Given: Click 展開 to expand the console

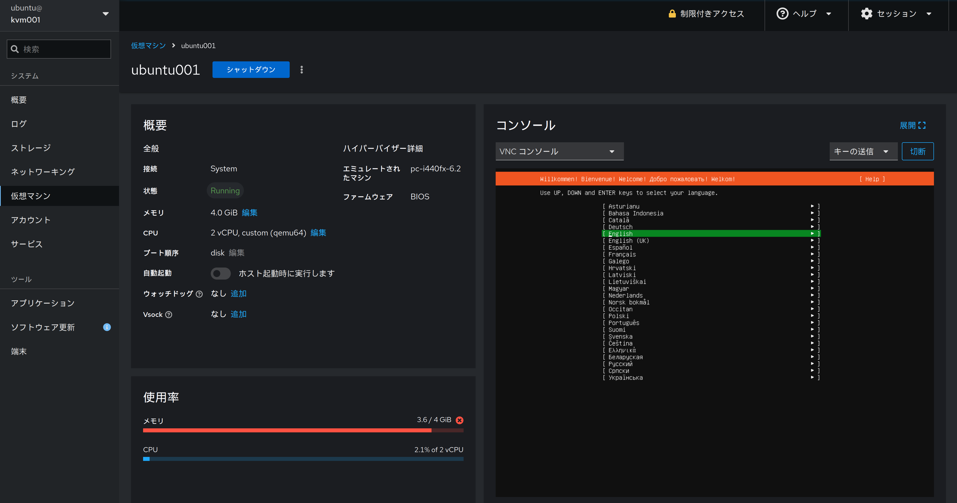Looking at the screenshot, I should [x=912, y=125].
